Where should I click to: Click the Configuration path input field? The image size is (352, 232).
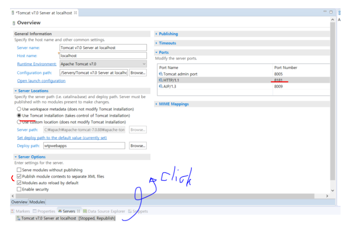(94, 73)
